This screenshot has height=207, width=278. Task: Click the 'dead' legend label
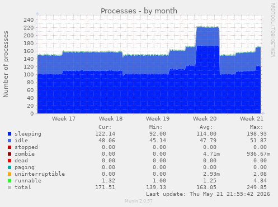(21, 161)
